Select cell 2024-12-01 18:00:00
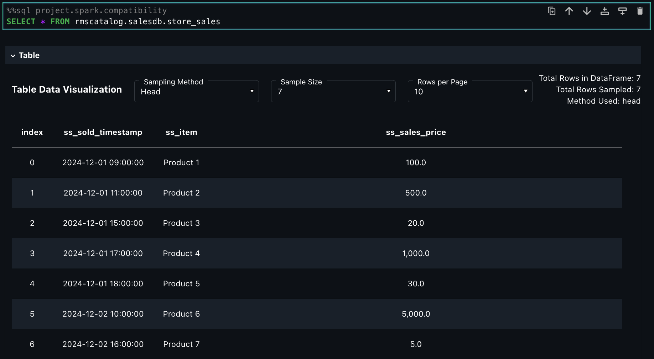Image resolution: width=654 pixels, height=359 pixels. (103, 283)
